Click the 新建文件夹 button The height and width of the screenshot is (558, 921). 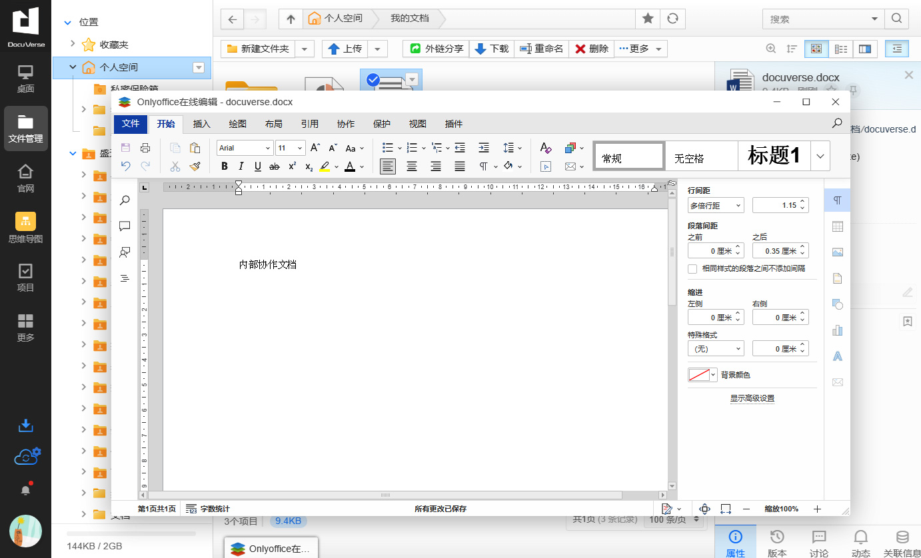[258, 49]
